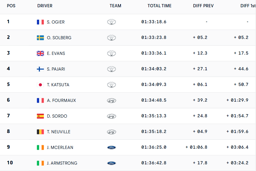Screen dimensions: 256x171
Task: Click the French flag beside S. Ogier
Action: (40, 22)
